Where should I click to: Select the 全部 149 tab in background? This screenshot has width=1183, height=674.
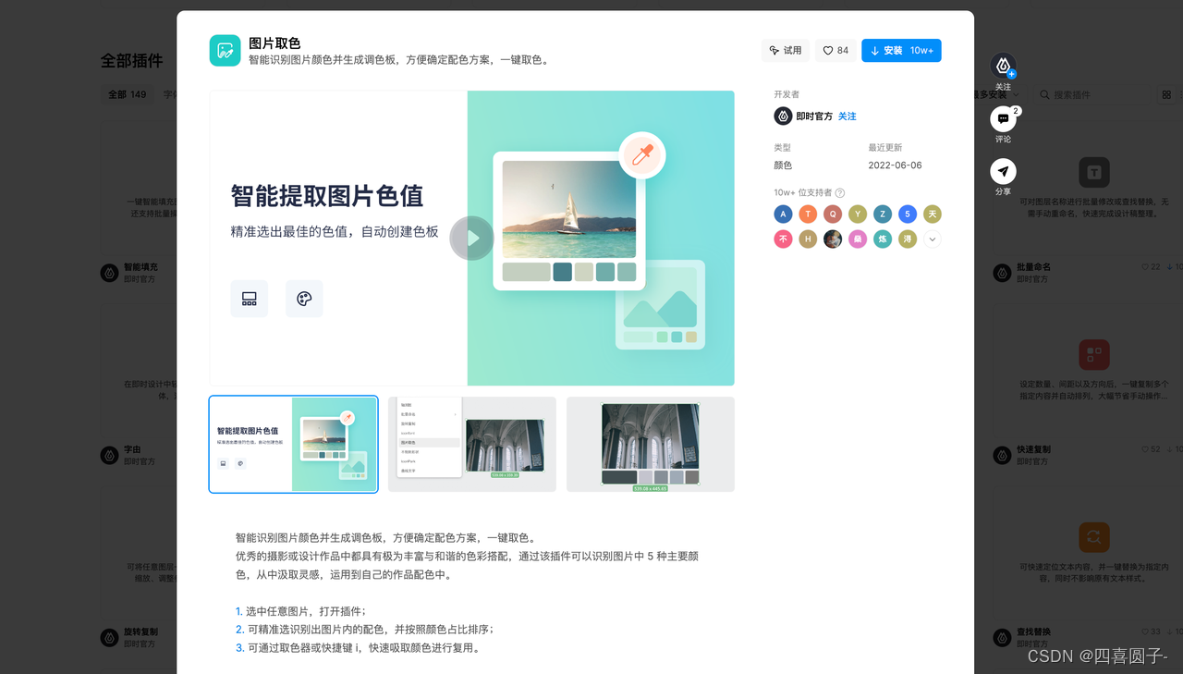(128, 94)
